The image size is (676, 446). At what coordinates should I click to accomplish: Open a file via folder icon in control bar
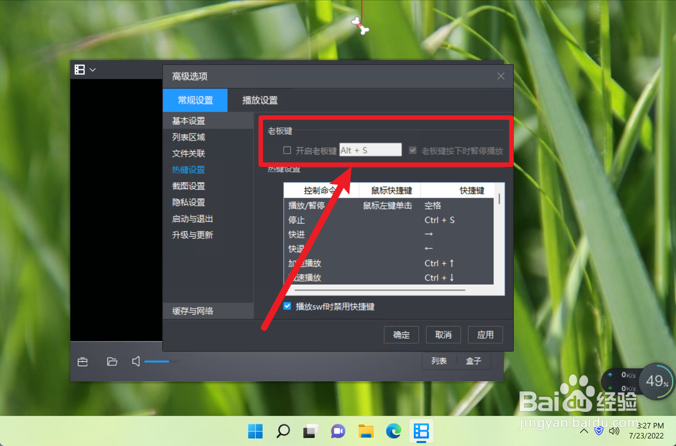coord(112,361)
